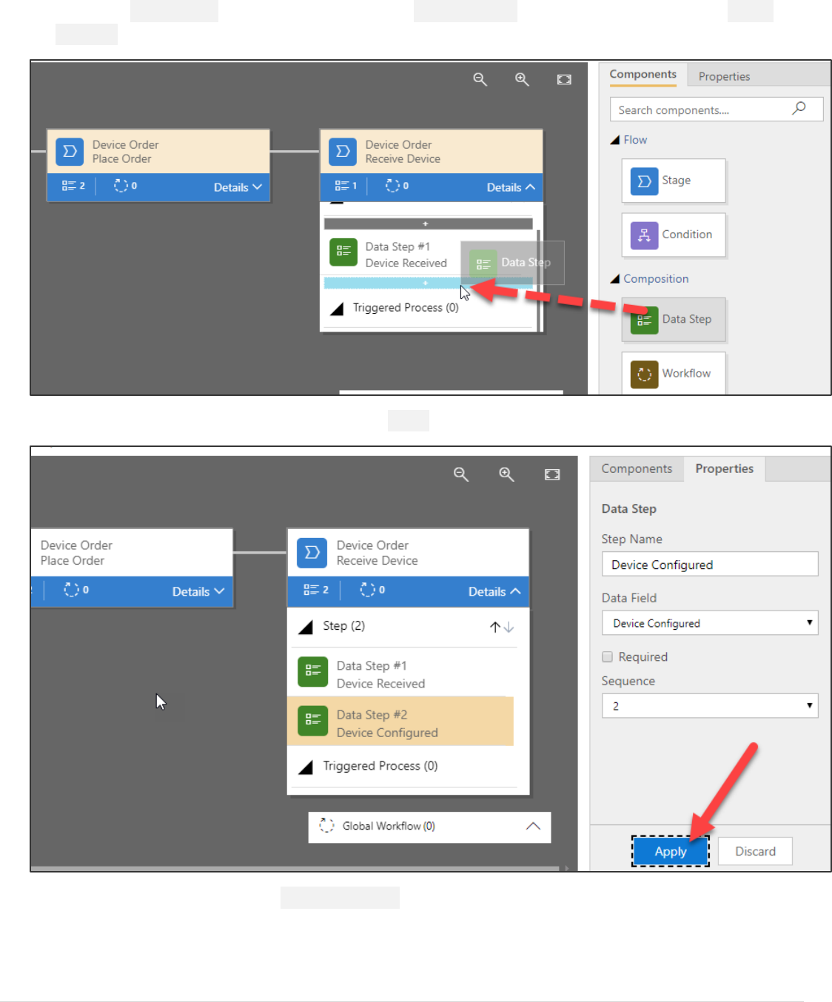This screenshot has width=832, height=1002.
Task: Click step count icon on lower Receive Device
Action: tap(311, 590)
